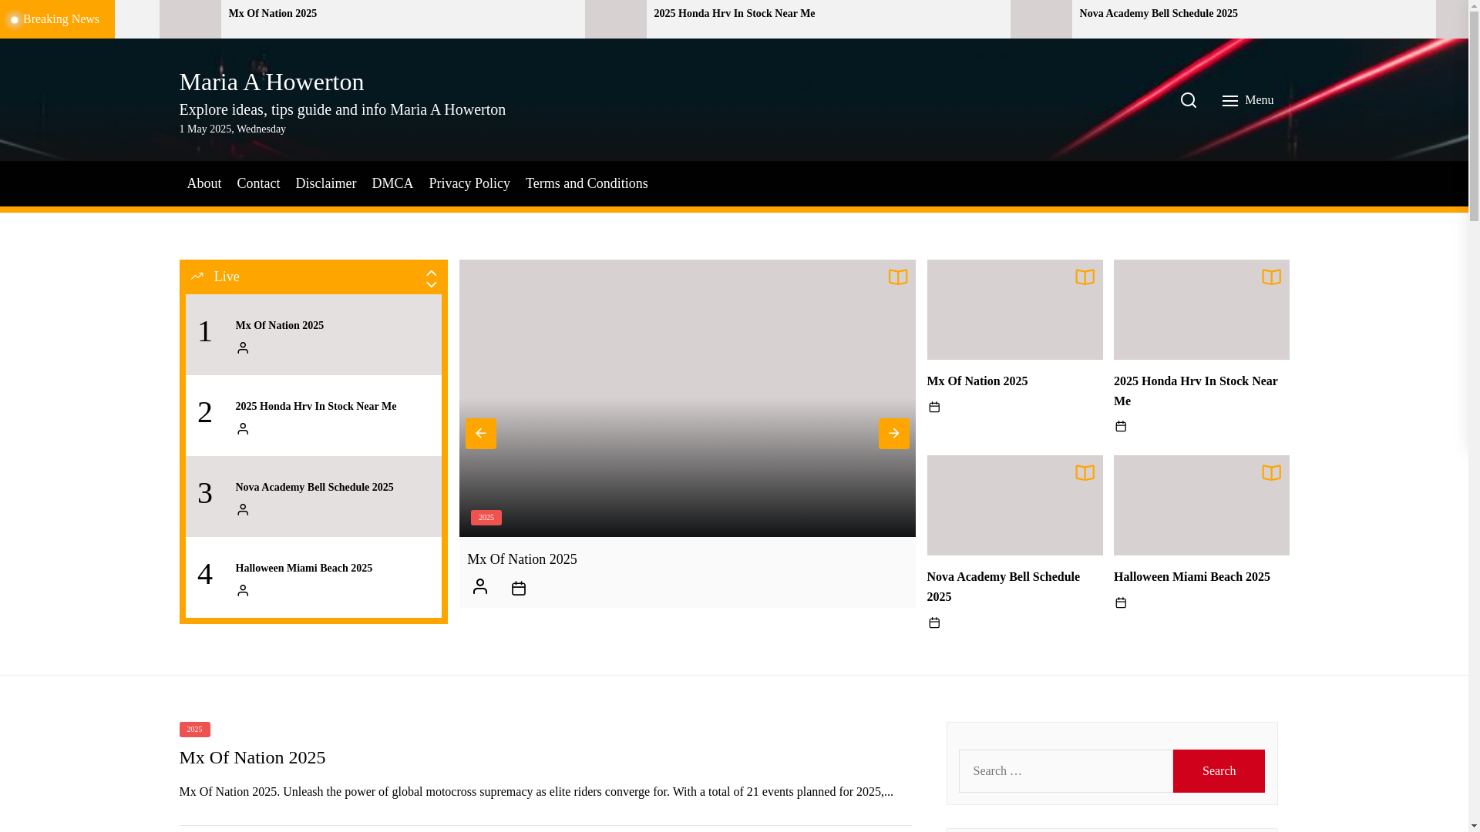Open Terms and Conditions menu item
The width and height of the screenshot is (1480, 832).
[x=587, y=183]
